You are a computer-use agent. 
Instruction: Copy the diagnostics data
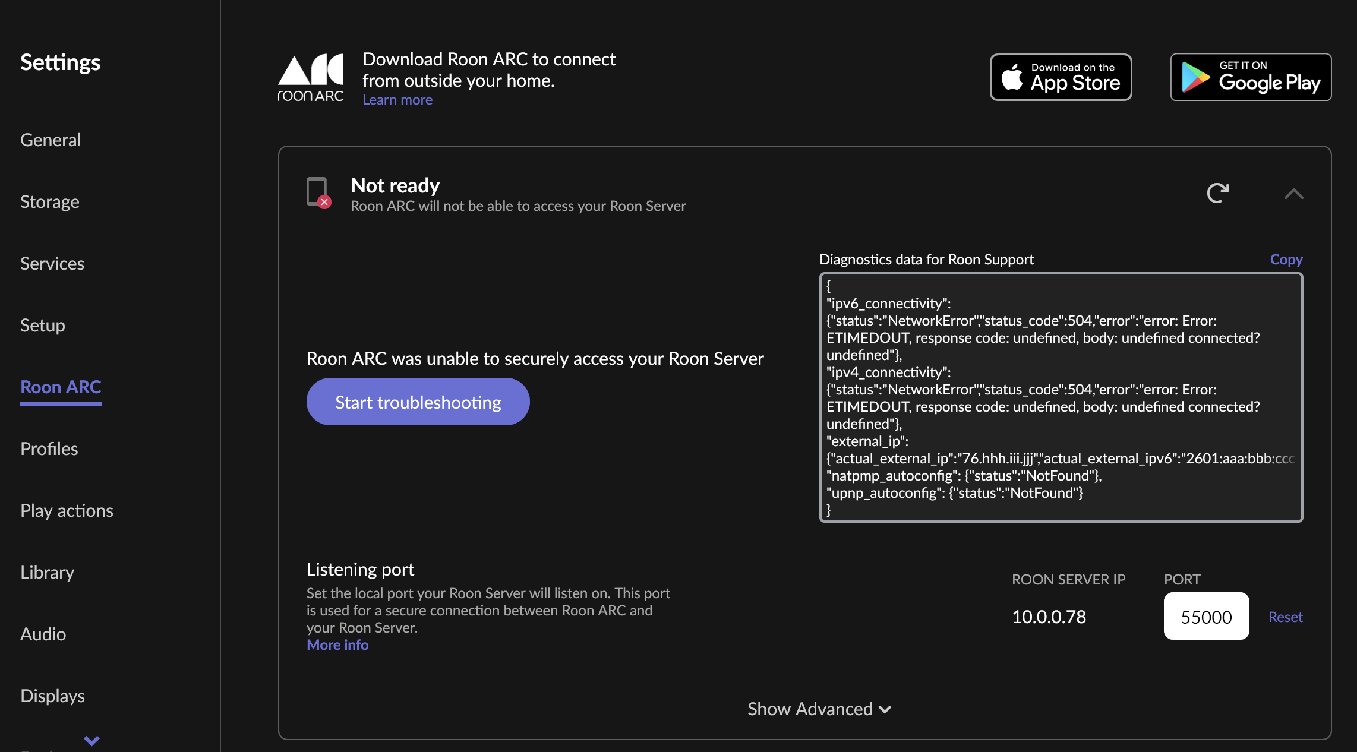click(1286, 260)
